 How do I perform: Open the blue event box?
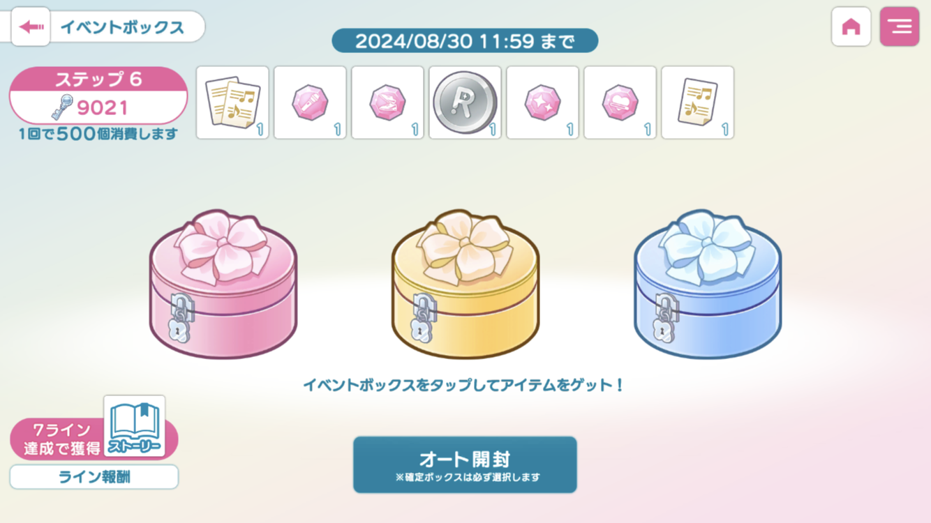(708, 284)
